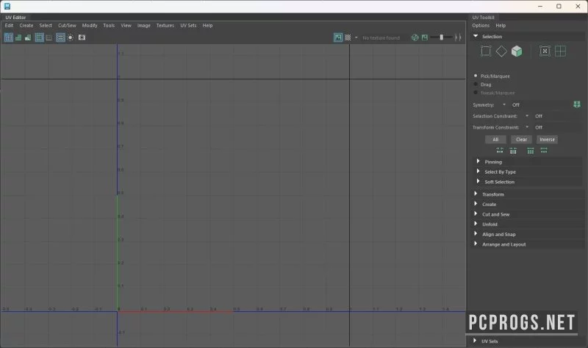Click the Inverse selection button
The height and width of the screenshot is (348, 588).
pos(547,139)
